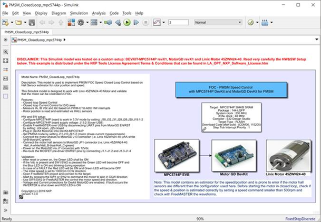The height and width of the screenshot is (222, 321).
Task: Click the Forward navigation arrow
Action: [x=51, y=23]
